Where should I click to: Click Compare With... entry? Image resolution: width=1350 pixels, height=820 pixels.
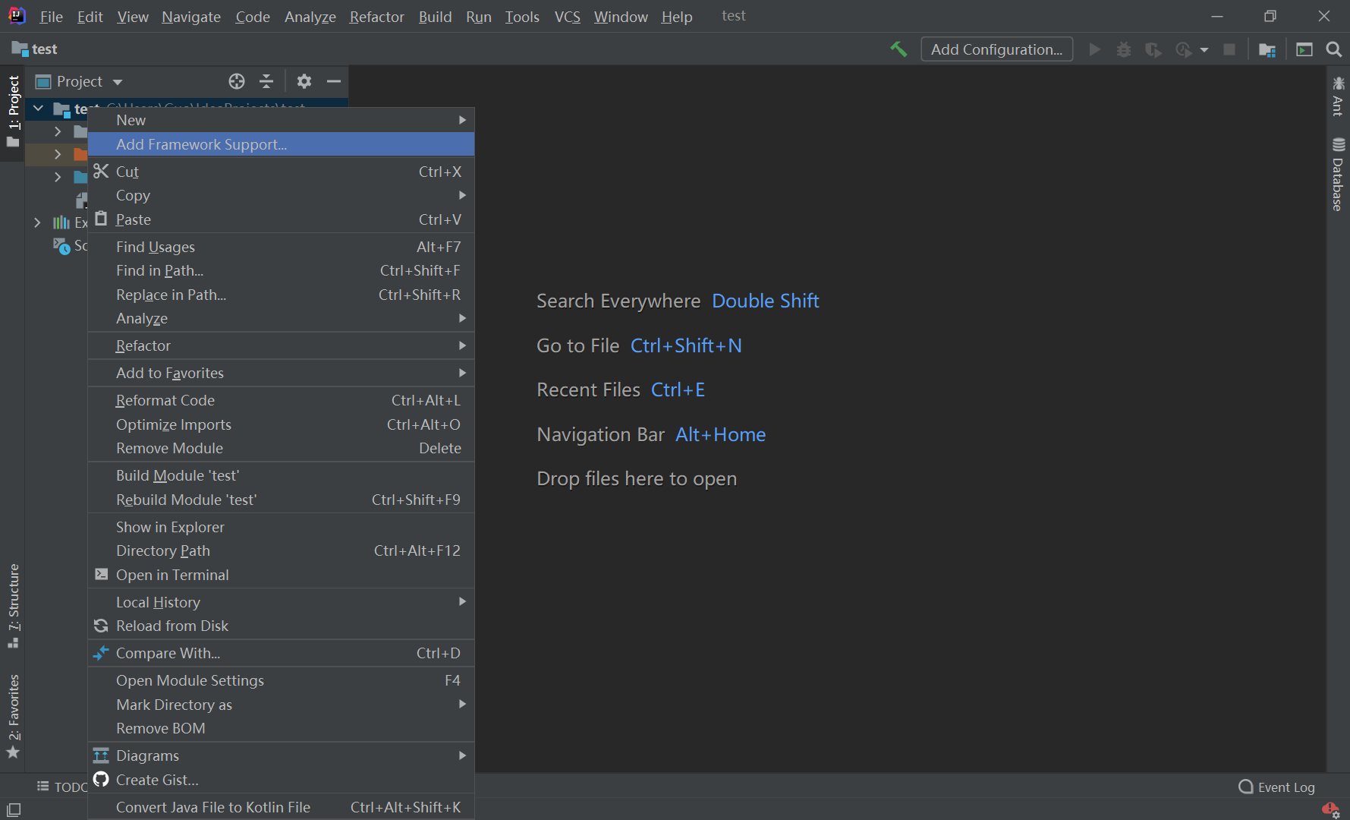coord(281,653)
